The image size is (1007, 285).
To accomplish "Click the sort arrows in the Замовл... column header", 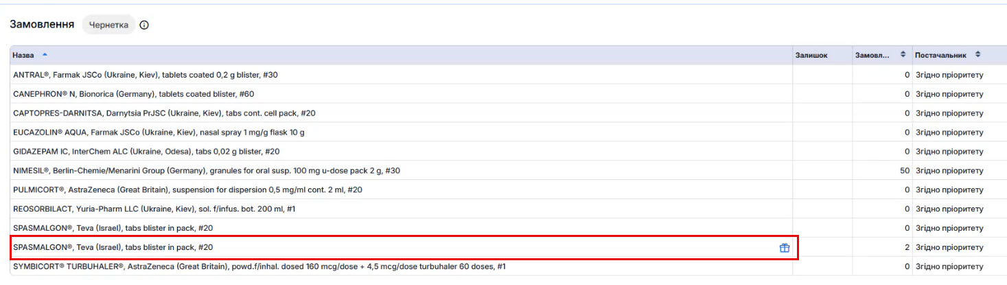I will point(903,54).
